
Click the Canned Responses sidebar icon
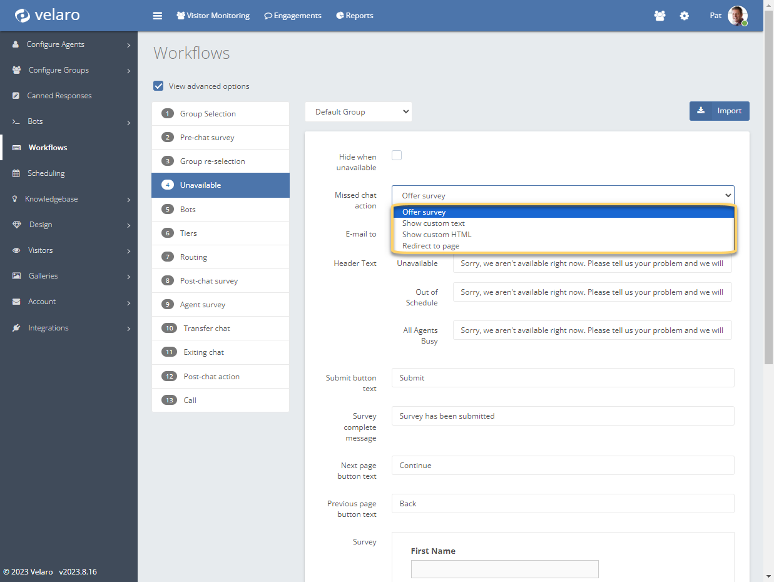coord(16,96)
